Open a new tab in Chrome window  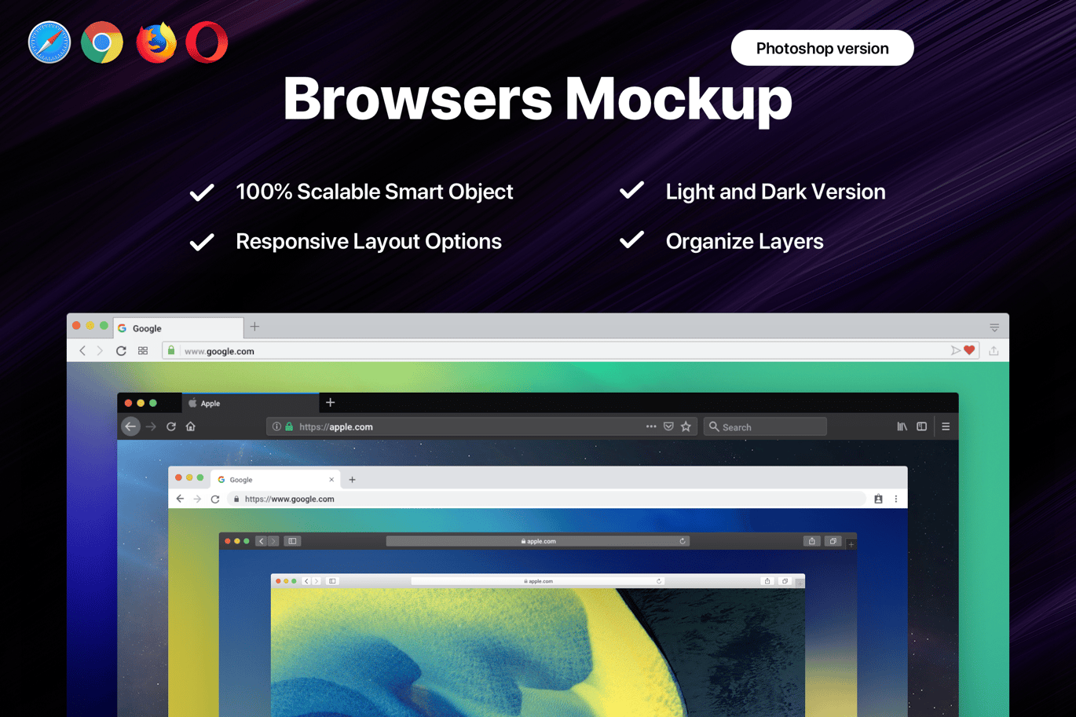352,480
